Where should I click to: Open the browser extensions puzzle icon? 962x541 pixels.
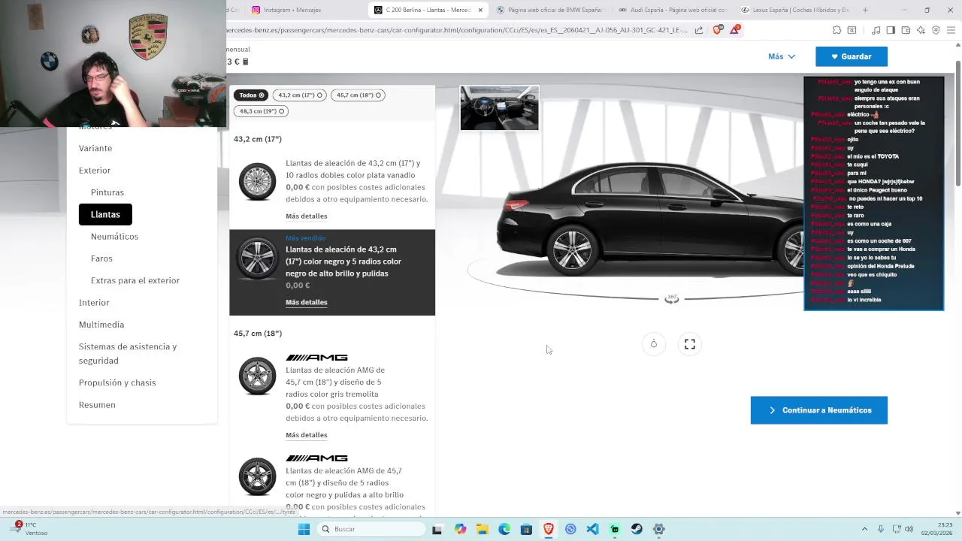[836, 30]
